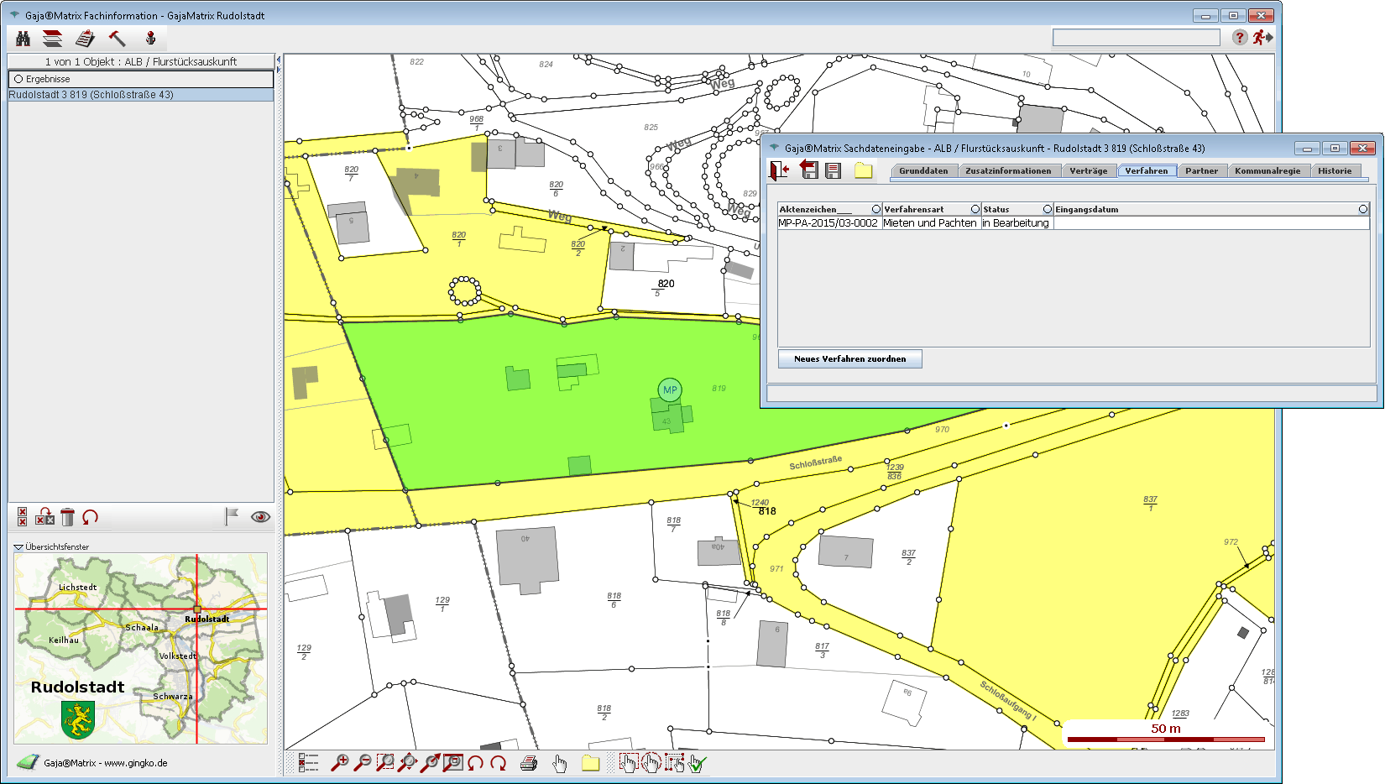
Task: Delete results with the trash can icon
Action: tap(68, 517)
